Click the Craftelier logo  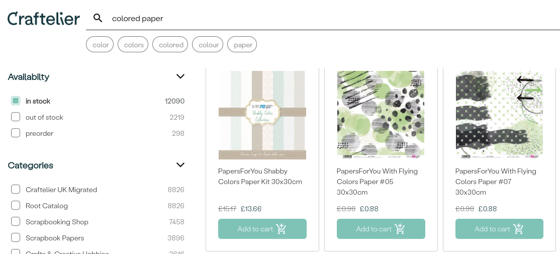pos(44,19)
